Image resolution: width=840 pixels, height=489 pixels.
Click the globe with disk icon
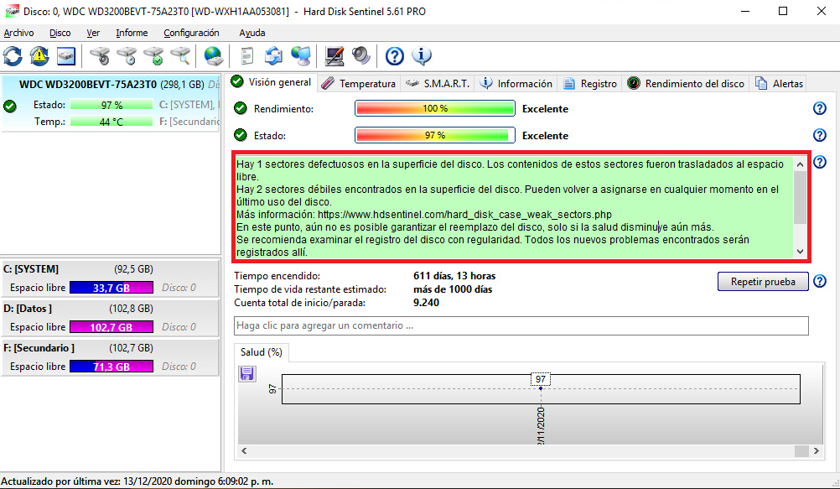click(213, 55)
